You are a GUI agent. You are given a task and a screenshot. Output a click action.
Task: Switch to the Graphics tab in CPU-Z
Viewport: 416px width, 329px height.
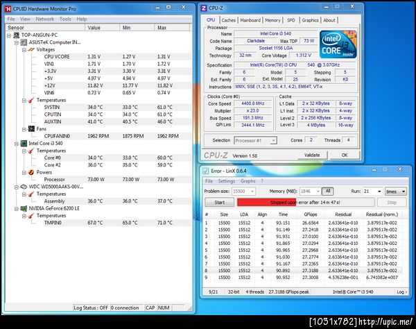(x=310, y=20)
